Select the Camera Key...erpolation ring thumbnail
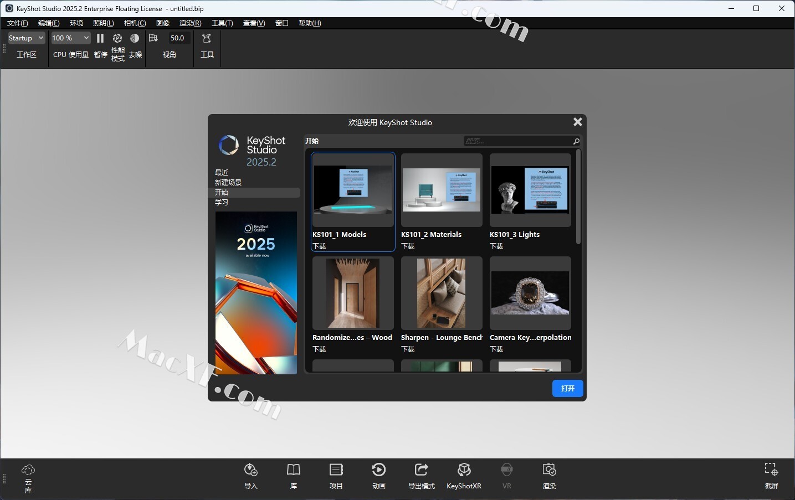Screen dimensions: 795x500 (x=530, y=293)
